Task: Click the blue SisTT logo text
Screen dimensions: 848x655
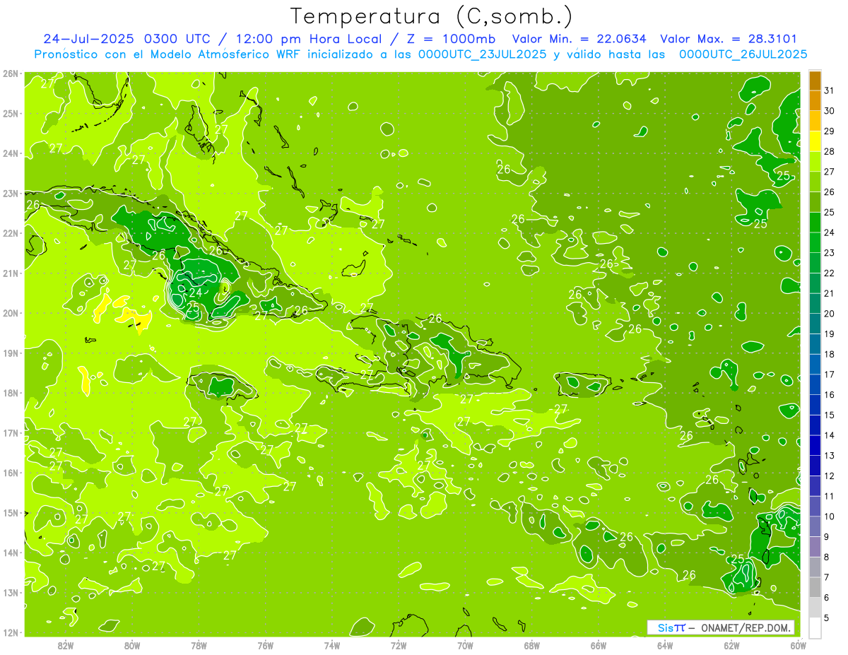Action: (671, 627)
